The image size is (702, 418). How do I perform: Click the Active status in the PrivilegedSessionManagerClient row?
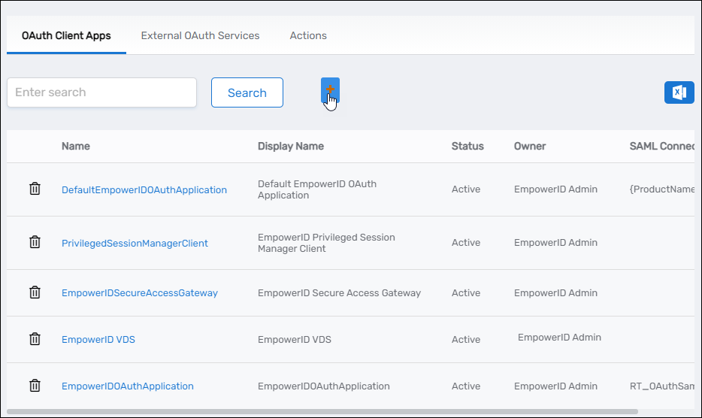pos(465,242)
